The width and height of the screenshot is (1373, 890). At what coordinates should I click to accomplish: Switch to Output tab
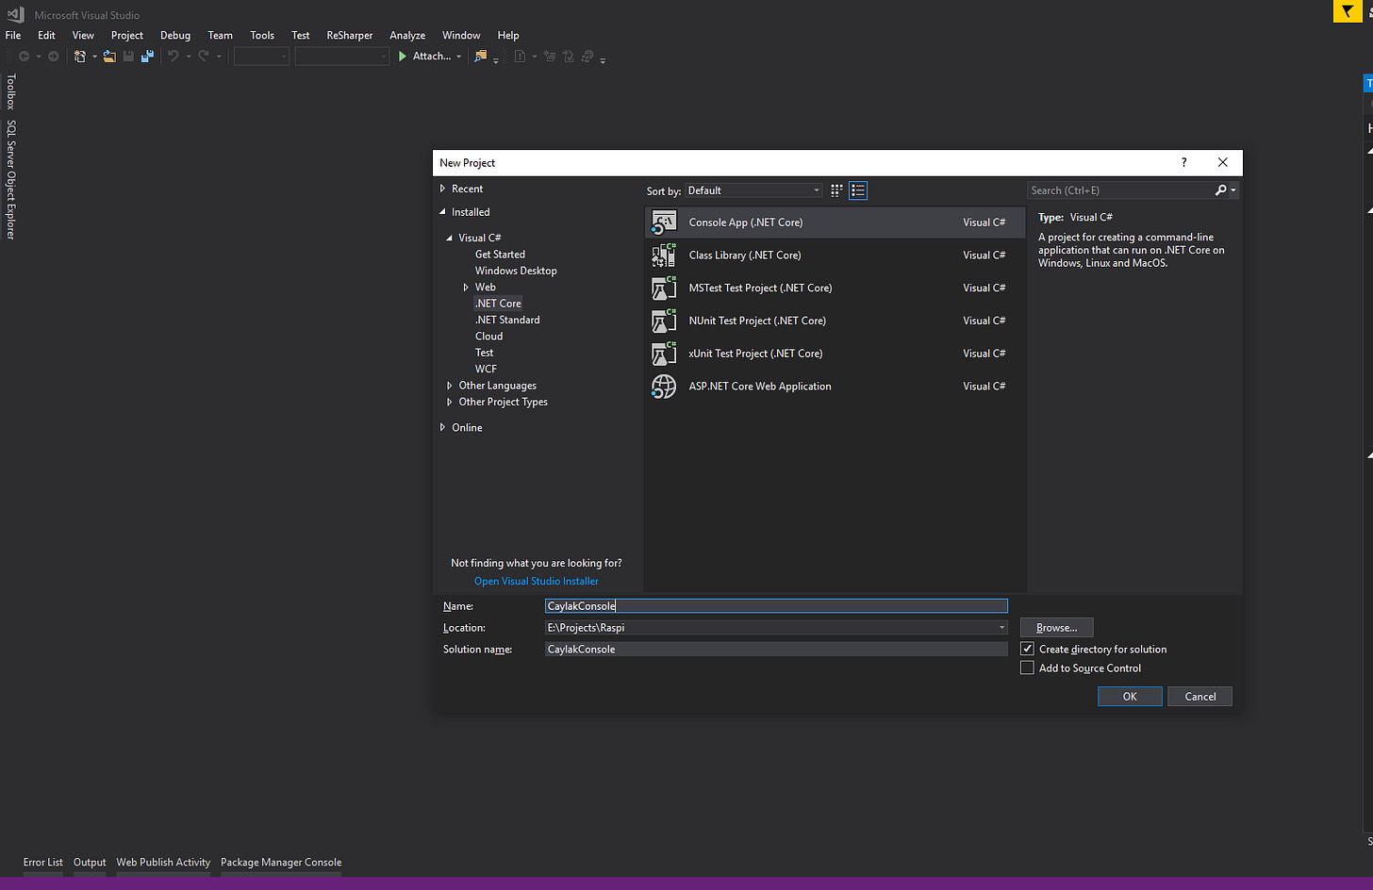[x=90, y=863]
